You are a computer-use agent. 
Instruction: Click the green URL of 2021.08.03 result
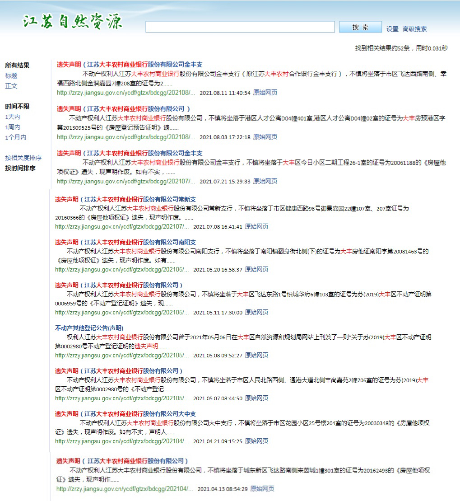(126, 137)
